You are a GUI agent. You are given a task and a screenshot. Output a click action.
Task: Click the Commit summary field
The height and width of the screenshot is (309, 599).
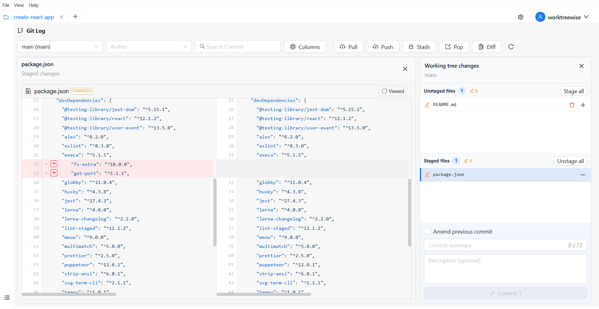pyautogui.click(x=505, y=245)
